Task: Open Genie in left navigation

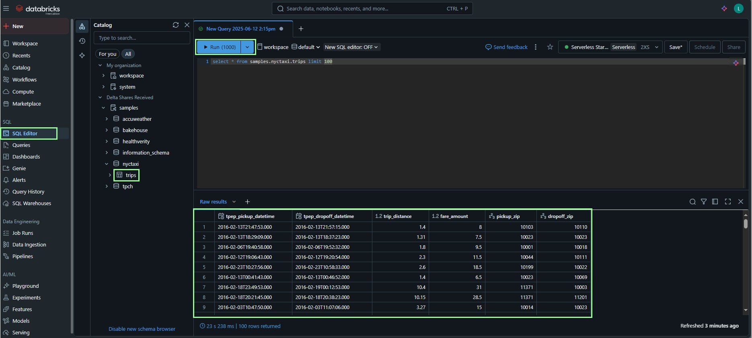Action: click(x=19, y=168)
